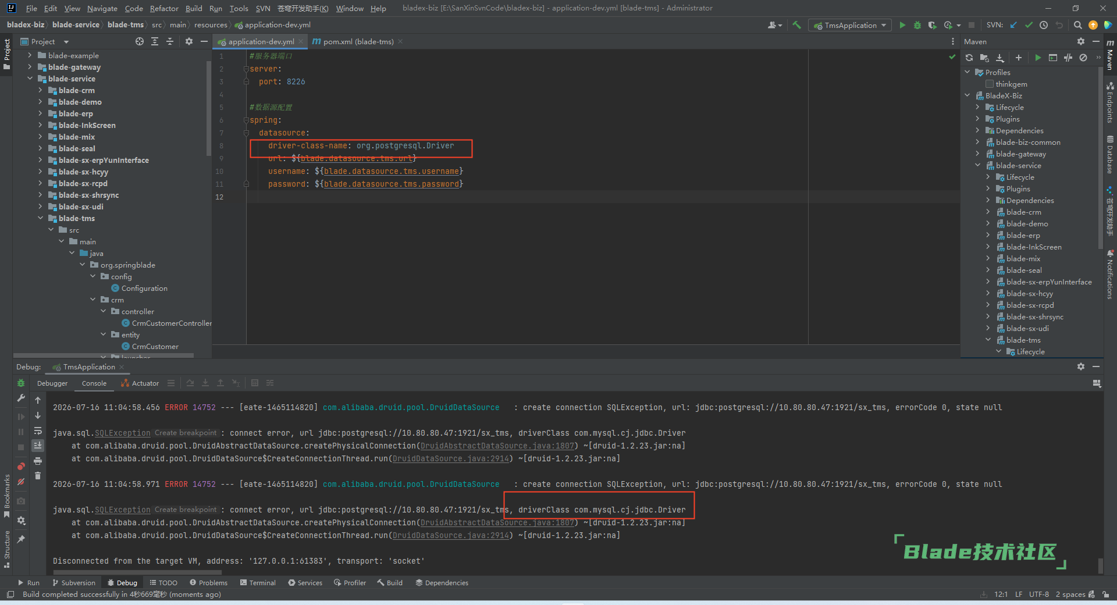Viewport: 1117px width, 605px height.
Task: Tick the thinkgem profile checkbox
Action: [x=990, y=84]
